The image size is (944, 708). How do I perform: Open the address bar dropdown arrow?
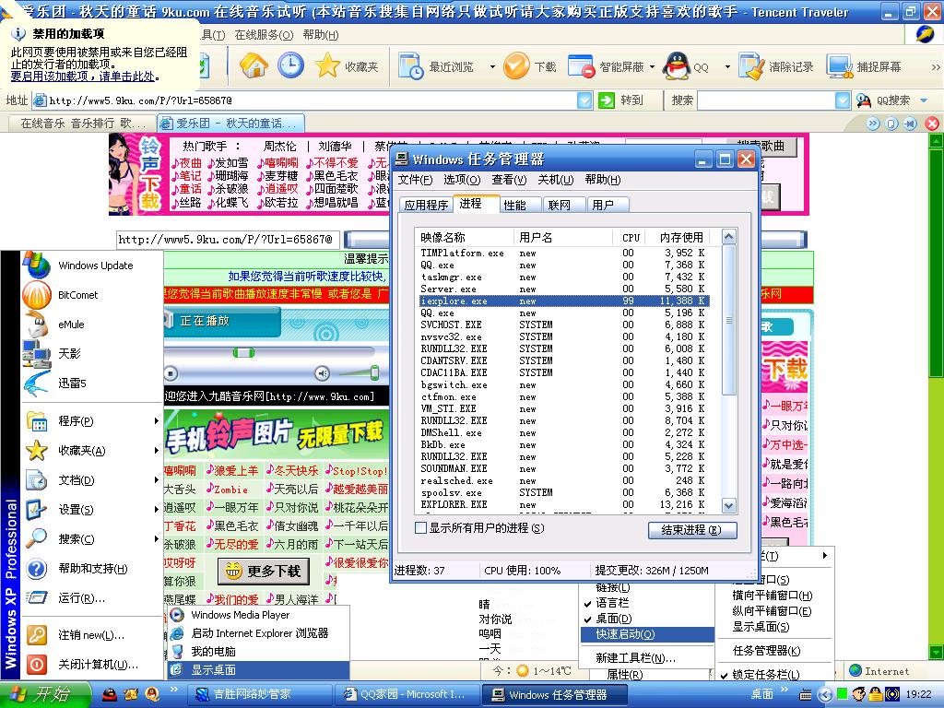coord(584,100)
